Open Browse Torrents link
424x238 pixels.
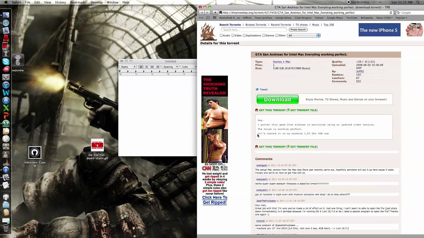[x=256, y=25]
